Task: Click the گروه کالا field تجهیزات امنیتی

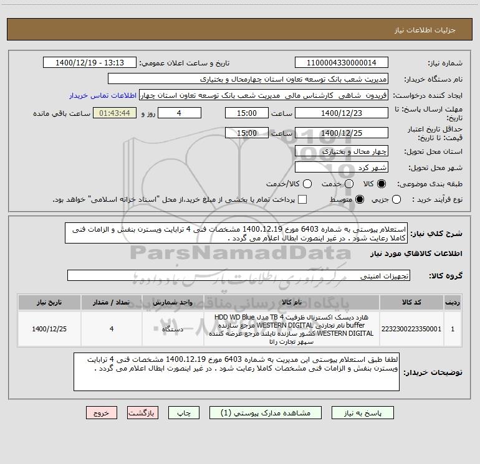Action: tap(239, 275)
